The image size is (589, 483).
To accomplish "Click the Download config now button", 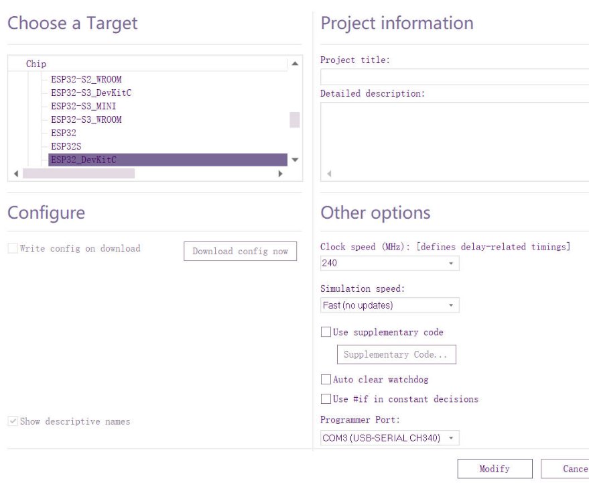I will click(240, 252).
